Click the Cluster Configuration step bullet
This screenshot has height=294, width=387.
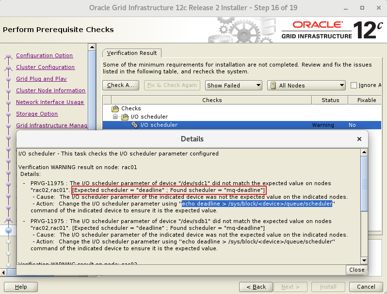pyautogui.click(x=8, y=68)
